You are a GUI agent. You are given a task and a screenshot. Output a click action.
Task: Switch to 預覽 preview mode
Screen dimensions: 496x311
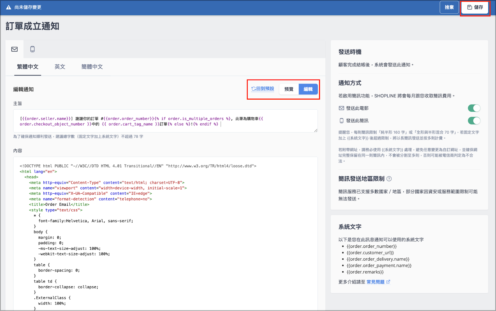click(x=289, y=89)
